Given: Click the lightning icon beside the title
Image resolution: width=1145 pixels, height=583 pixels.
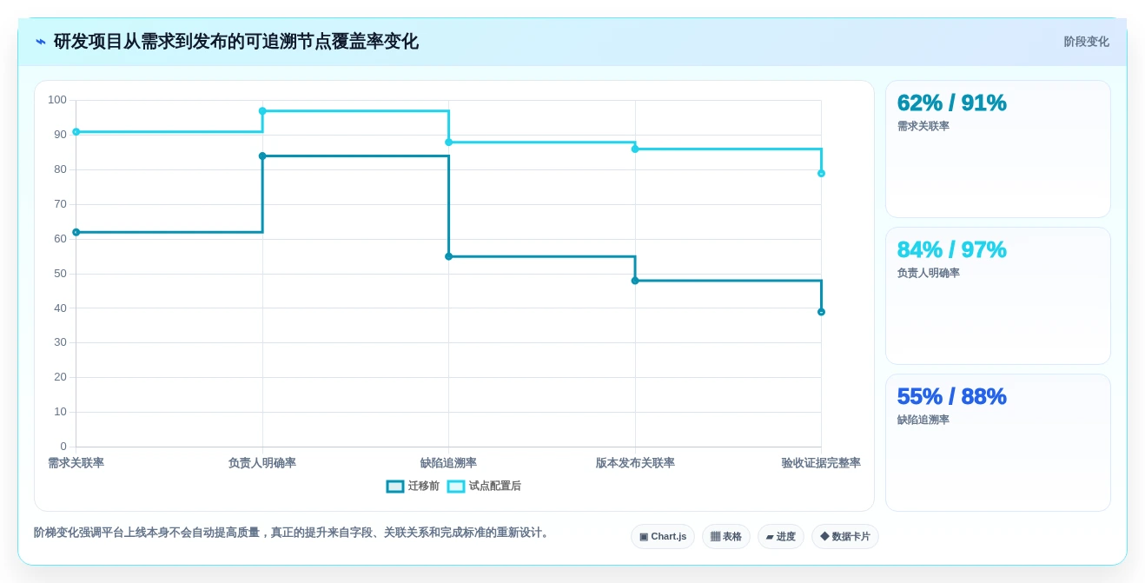Looking at the screenshot, I should pos(41,42).
